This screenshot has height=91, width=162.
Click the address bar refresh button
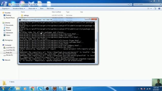click(131, 5)
